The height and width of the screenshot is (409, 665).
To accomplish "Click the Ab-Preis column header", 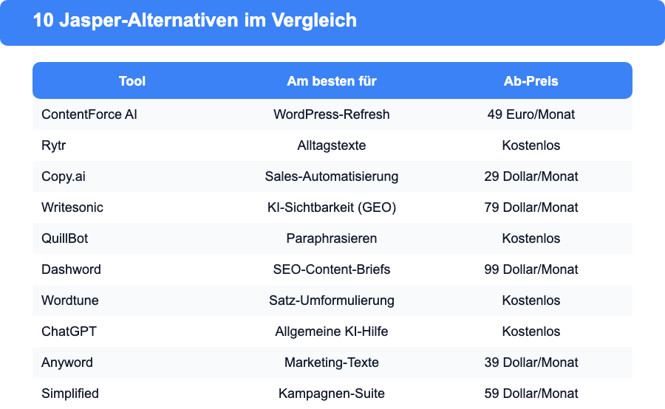I will (531, 81).
